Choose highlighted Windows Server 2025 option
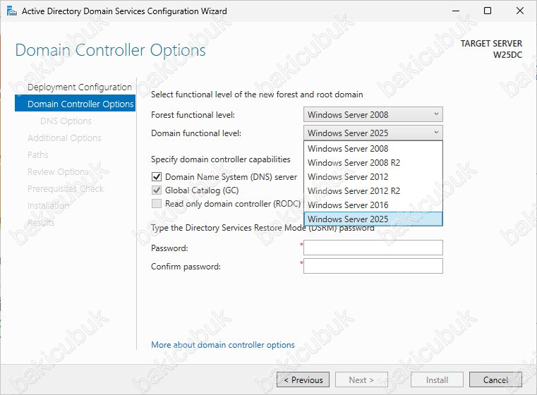 click(x=373, y=219)
